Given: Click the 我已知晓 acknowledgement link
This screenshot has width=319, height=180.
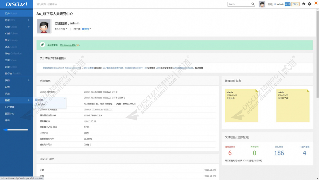Looking at the screenshot, I should [x=199, y=68].
